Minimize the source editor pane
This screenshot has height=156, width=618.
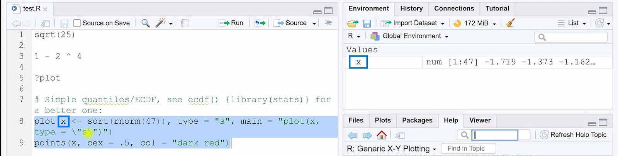pos(317,11)
